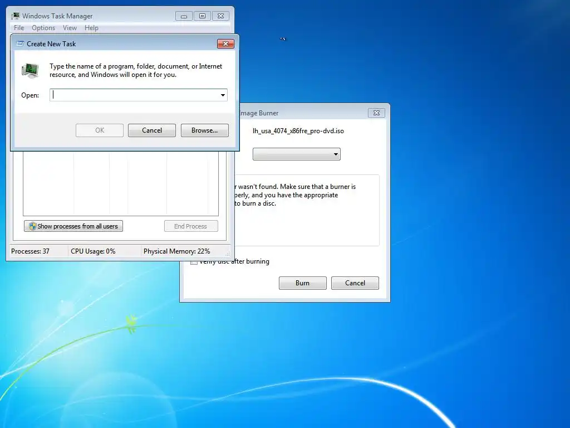Maximize the Windows Task Manager window
This screenshot has height=428, width=570.
[203, 16]
